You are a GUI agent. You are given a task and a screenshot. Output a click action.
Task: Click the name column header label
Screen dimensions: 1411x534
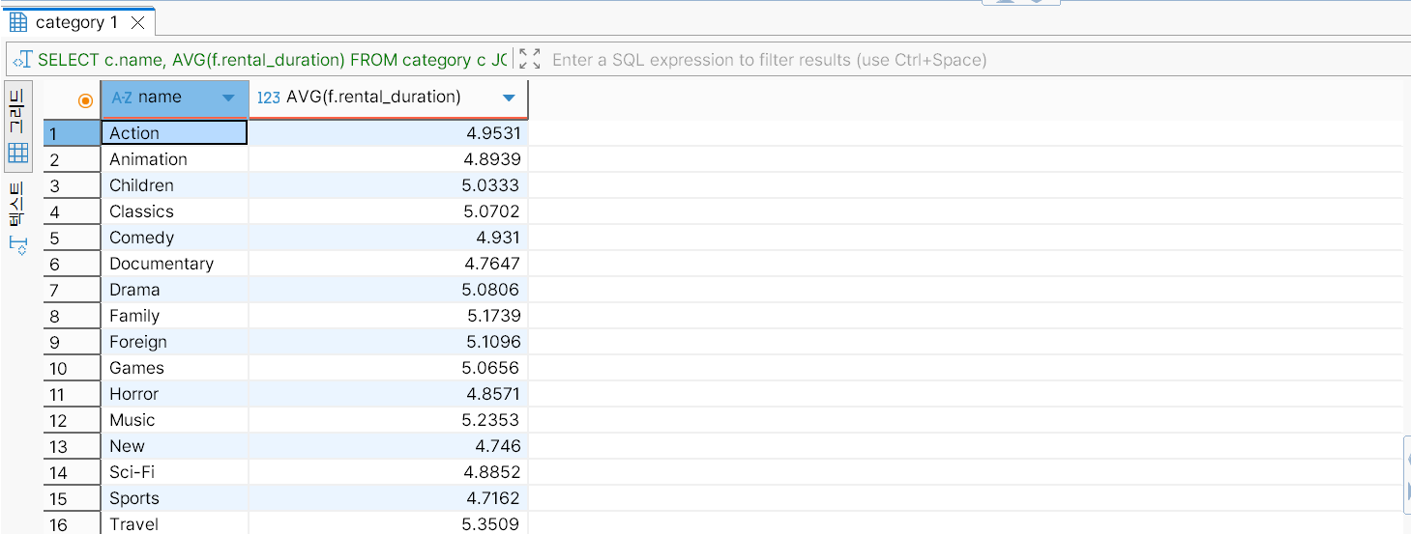(160, 98)
